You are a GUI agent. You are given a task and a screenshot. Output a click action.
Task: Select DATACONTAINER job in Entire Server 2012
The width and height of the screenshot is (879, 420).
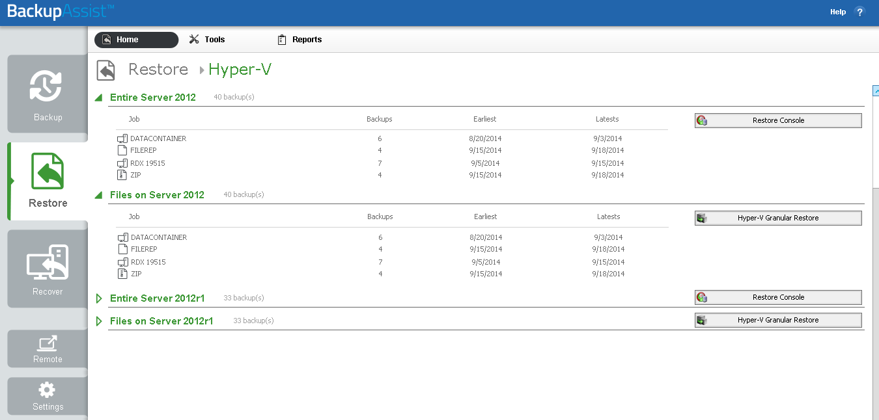[x=158, y=138]
